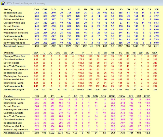
Task: Select Washington Senators in Fielding table
Action: point(16,109)
